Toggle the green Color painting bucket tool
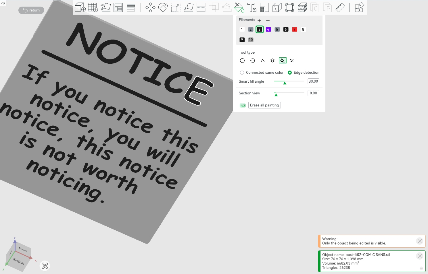The height and width of the screenshot is (274, 428). [239, 7]
